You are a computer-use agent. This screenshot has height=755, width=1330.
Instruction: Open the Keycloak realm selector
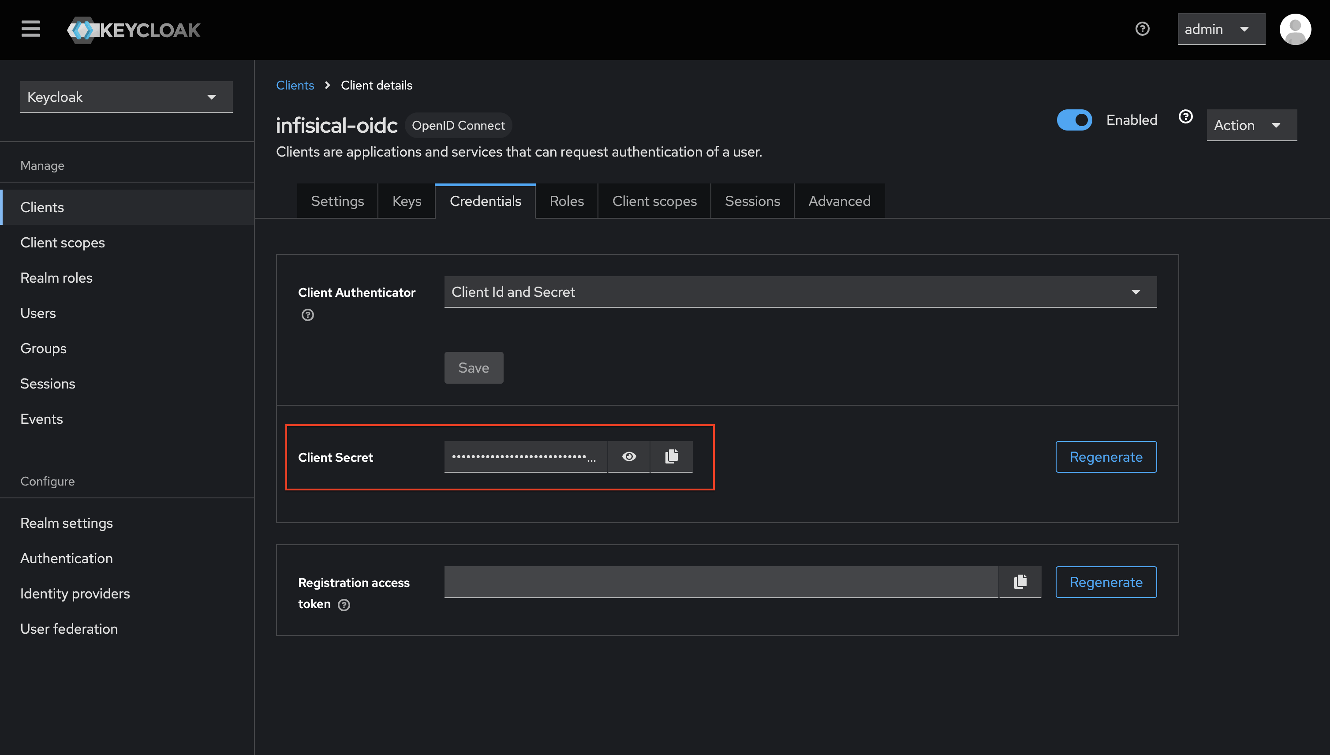[127, 97]
